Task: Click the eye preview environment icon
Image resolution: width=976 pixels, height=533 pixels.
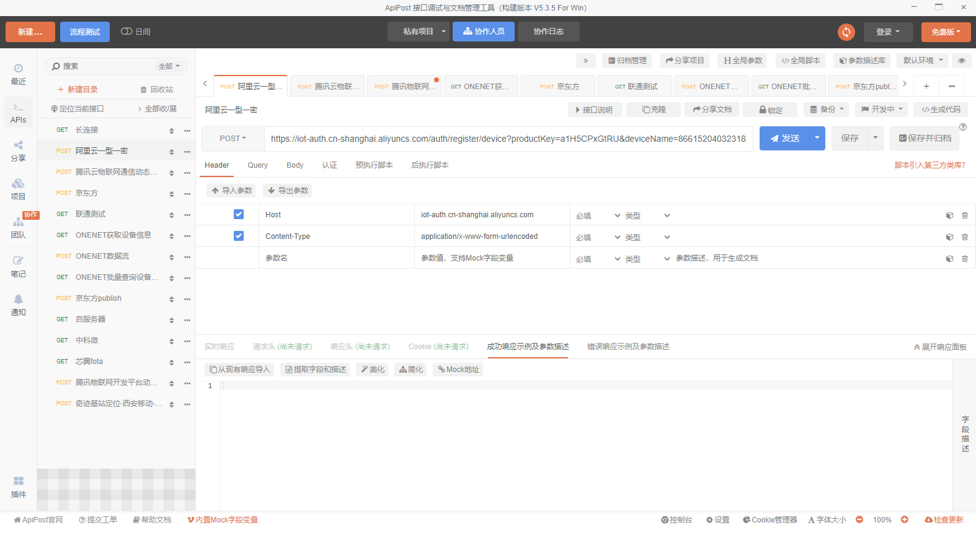Action: point(962,61)
